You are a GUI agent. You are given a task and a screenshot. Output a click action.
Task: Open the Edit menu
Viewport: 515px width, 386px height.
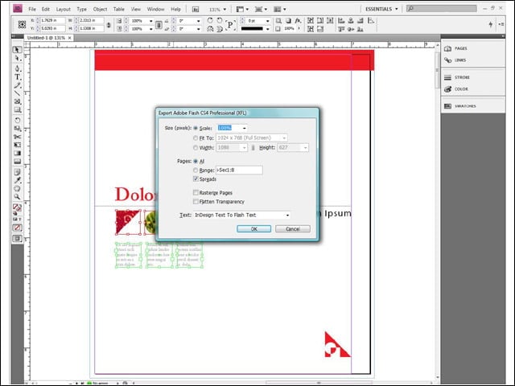(46, 9)
